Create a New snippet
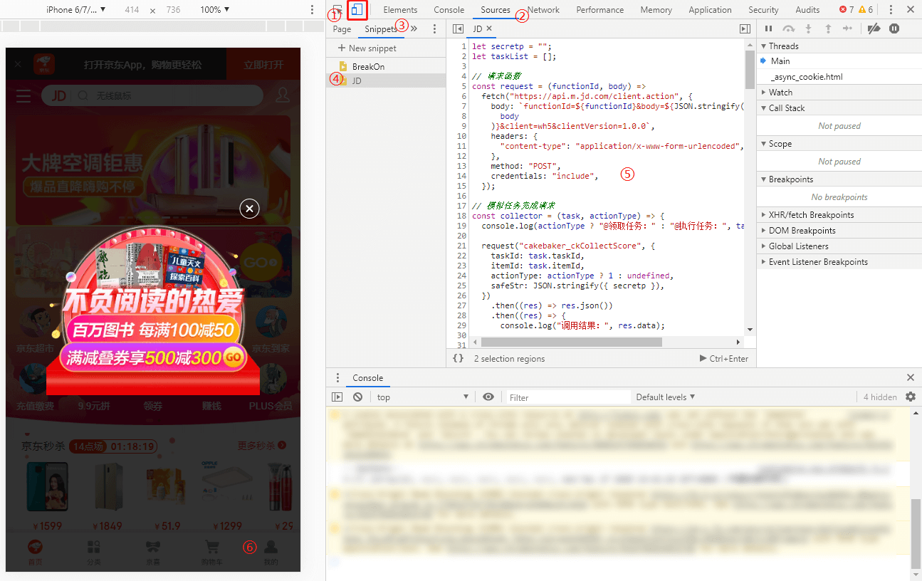Screen dimensions: 922x581 click(367, 48)
